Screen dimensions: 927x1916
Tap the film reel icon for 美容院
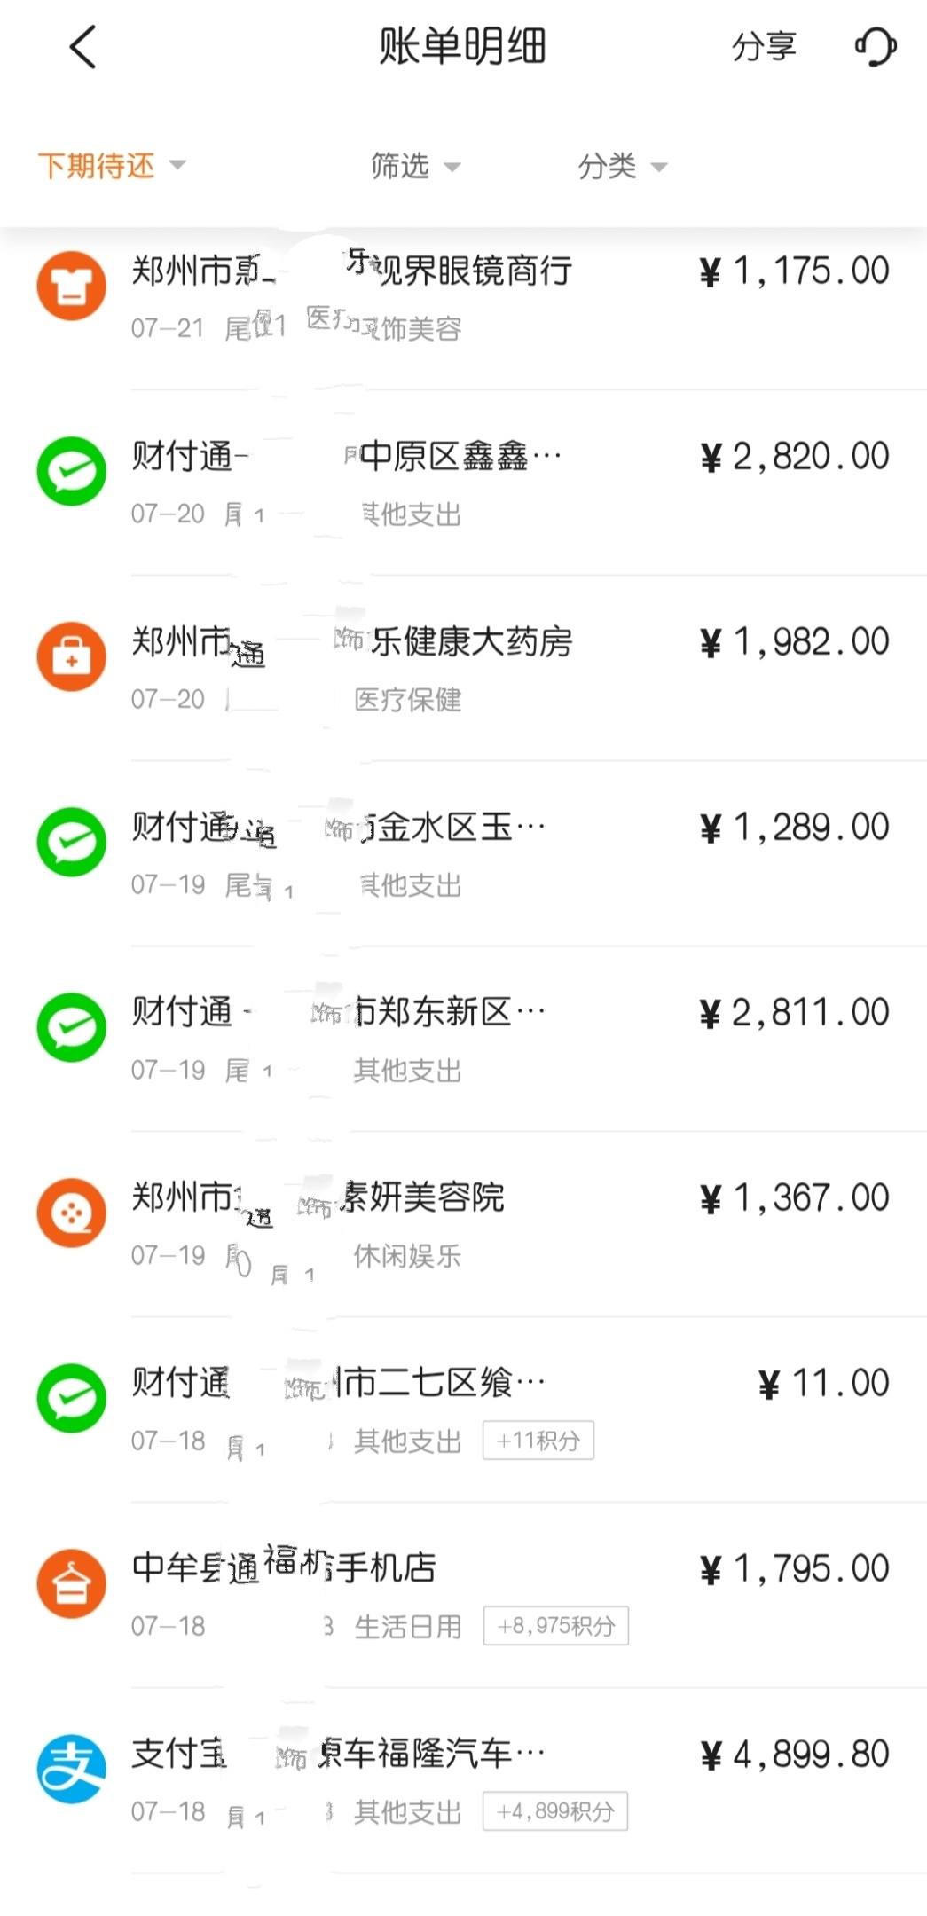(x=72, y=1213)
